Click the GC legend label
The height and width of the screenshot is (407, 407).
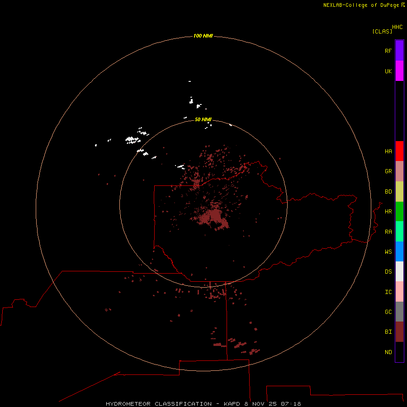click(388, 312)
